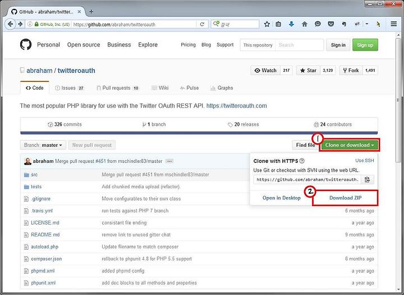404x295 pixels.
Task: Close the GitHub browser tab
Action: pos(79,12)
